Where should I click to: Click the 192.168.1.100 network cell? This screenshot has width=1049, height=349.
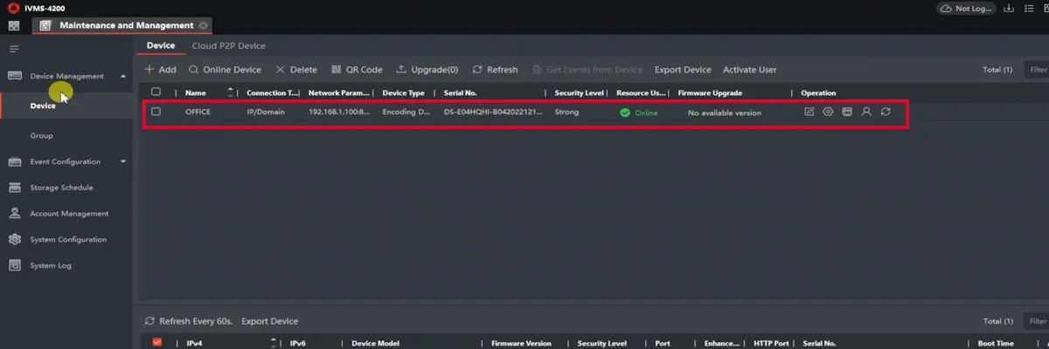pos(339,113)
